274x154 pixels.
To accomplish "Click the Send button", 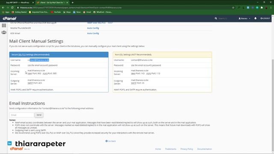I will [39, 115].
